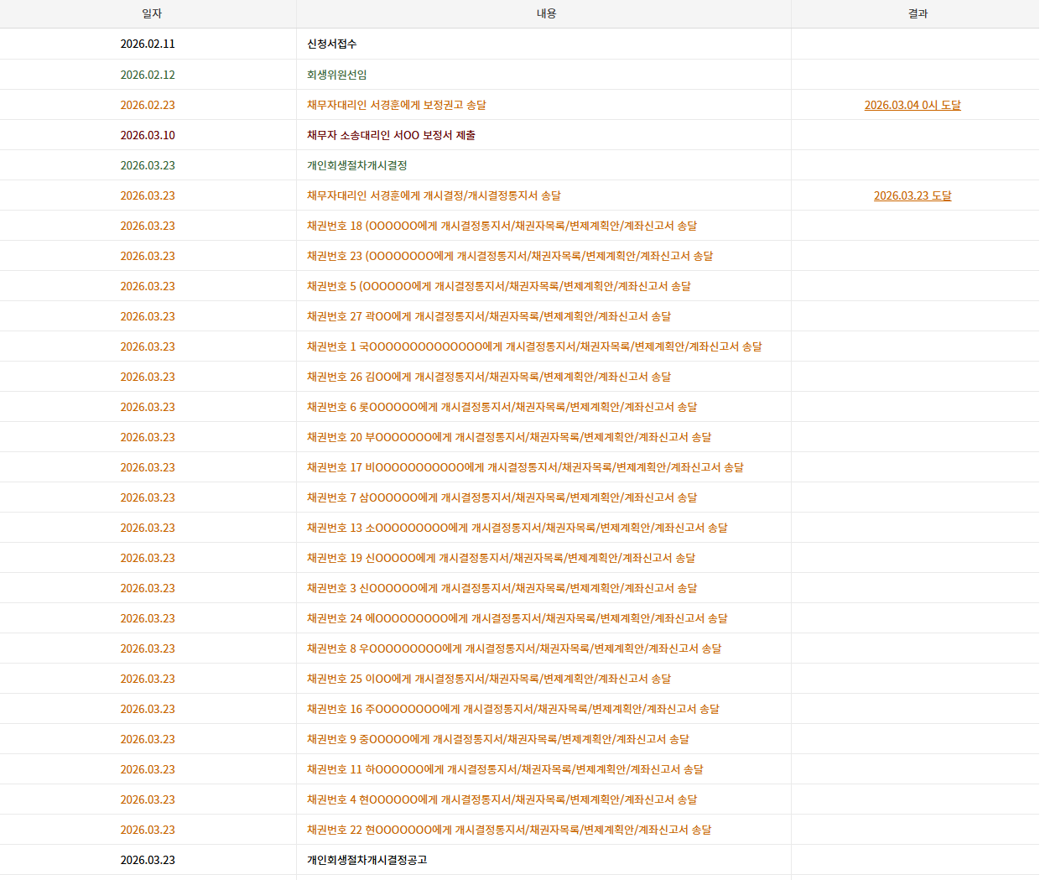The image size is (1040, 880).
Task: Click the 채권번호 27 곽OO entry
Action: [x=488, y=316]
